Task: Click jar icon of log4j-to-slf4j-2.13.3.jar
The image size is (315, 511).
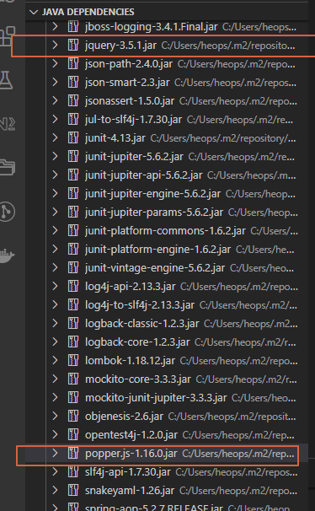Action: pyautogui.click(x=73, y=304)
